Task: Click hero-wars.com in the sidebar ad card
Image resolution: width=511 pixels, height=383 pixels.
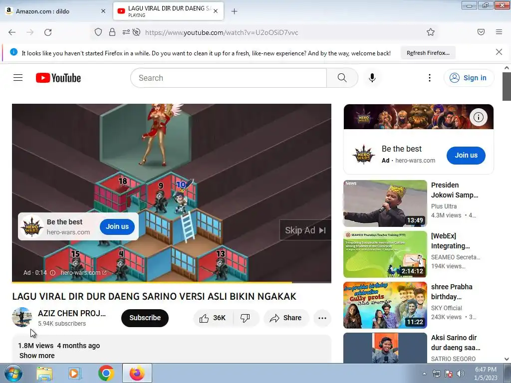Action: coord(415,160)
